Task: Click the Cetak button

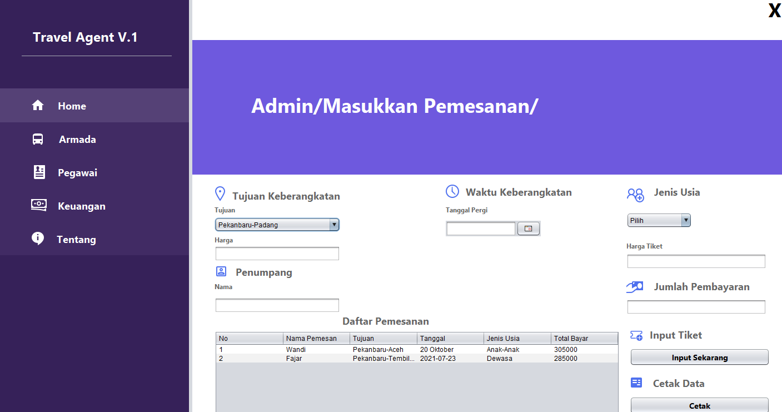Action: pos(700,405)
